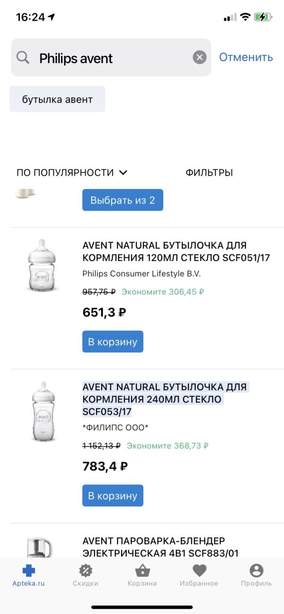The height and width of the screenshot is (614, 284).
Task: Open the Avent steamer-blender product title
Action: (x=160, y=547)
